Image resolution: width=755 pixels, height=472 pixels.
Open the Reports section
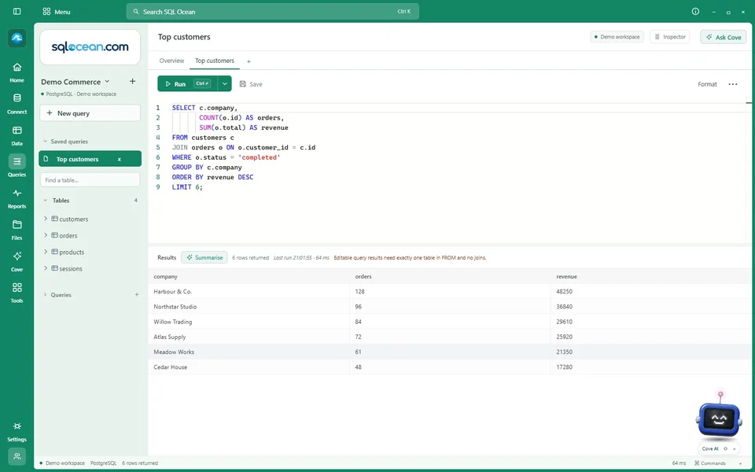17,198
